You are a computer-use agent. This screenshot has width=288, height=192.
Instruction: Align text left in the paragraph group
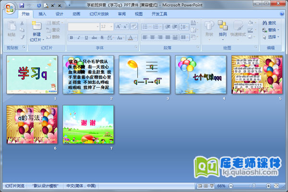pyautogui.click(x=145, y=37)
